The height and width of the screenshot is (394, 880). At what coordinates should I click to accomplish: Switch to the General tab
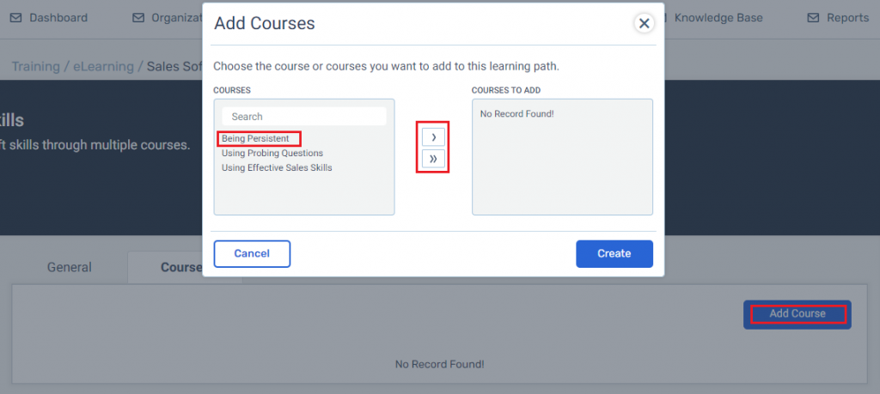(x=69, y=267)
